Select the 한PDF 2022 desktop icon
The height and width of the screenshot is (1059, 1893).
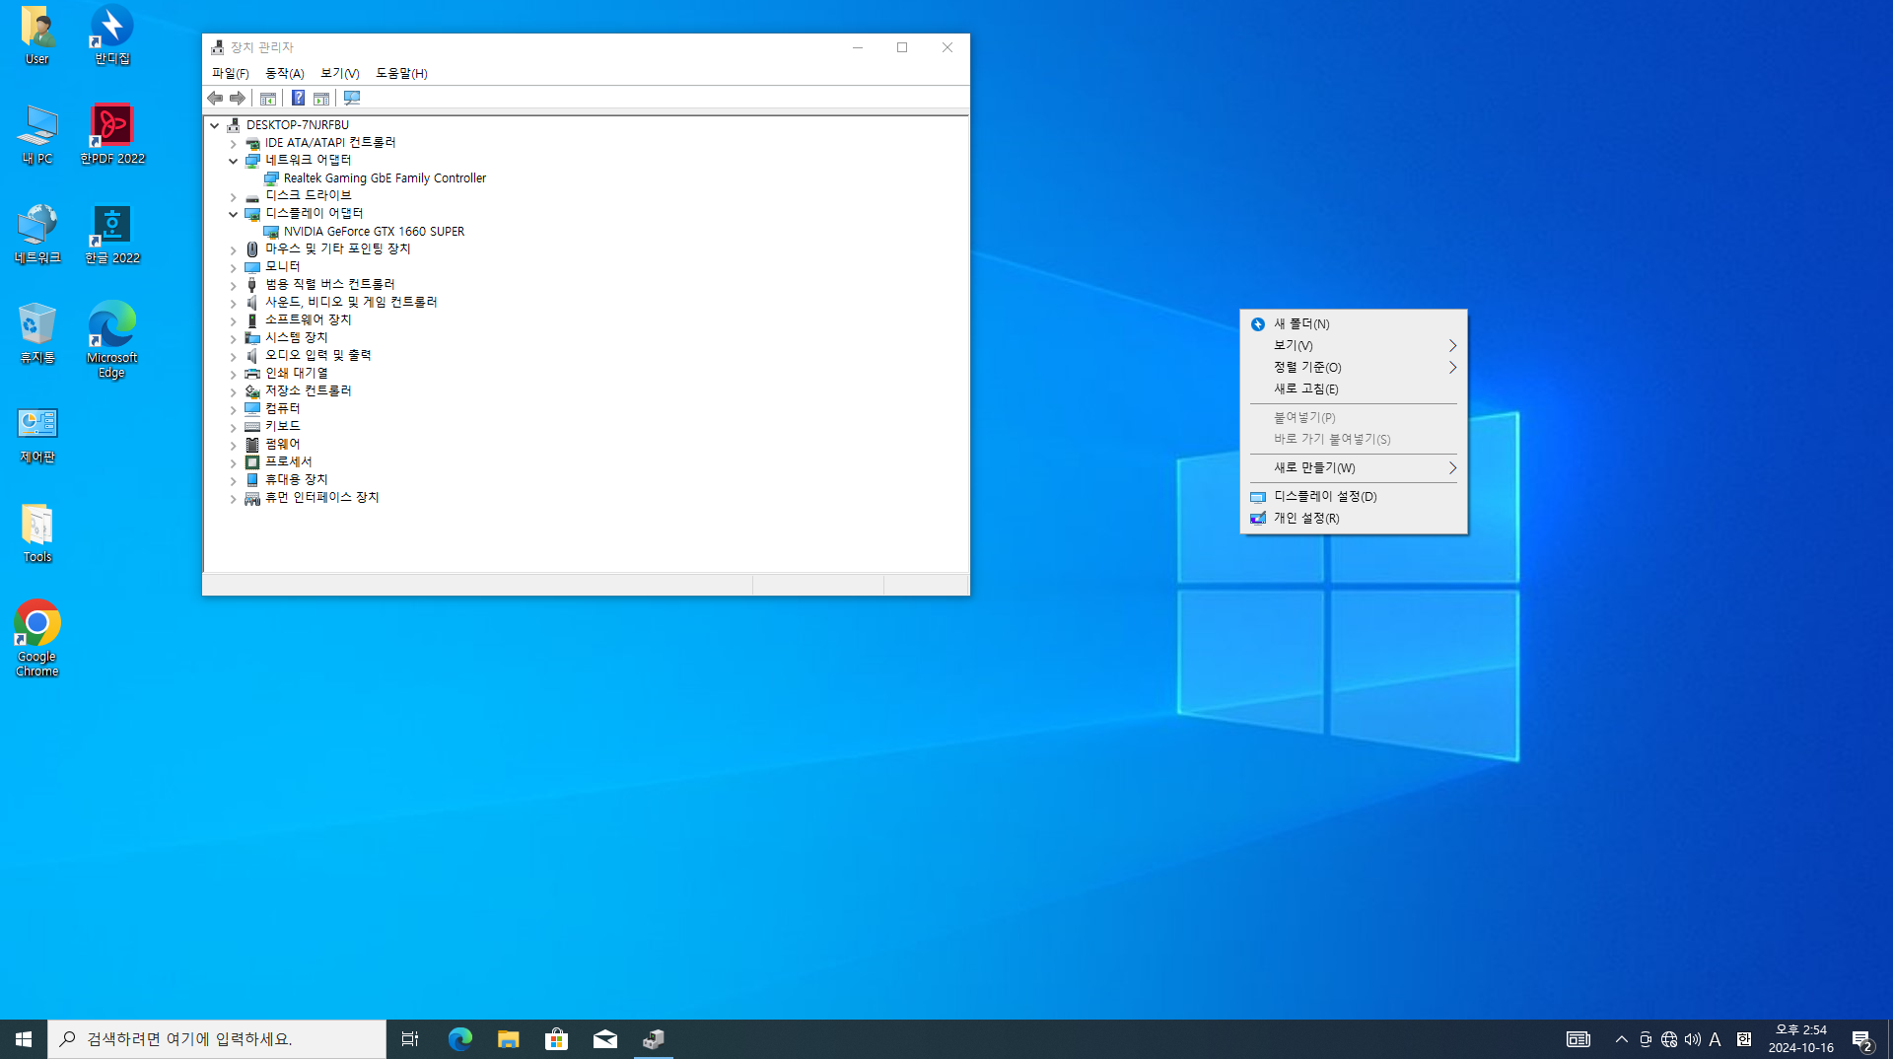click(112, 134)
